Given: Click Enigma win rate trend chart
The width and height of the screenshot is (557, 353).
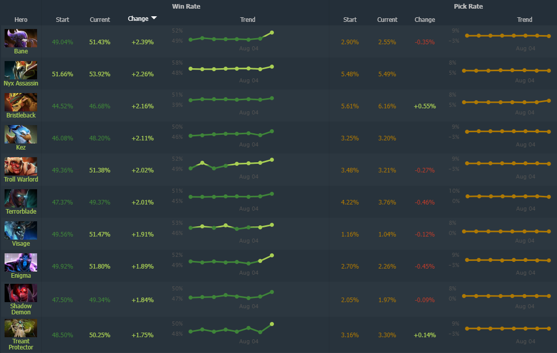Looking at the screenshot, I should pyautogui.click(x=231, y=260).
